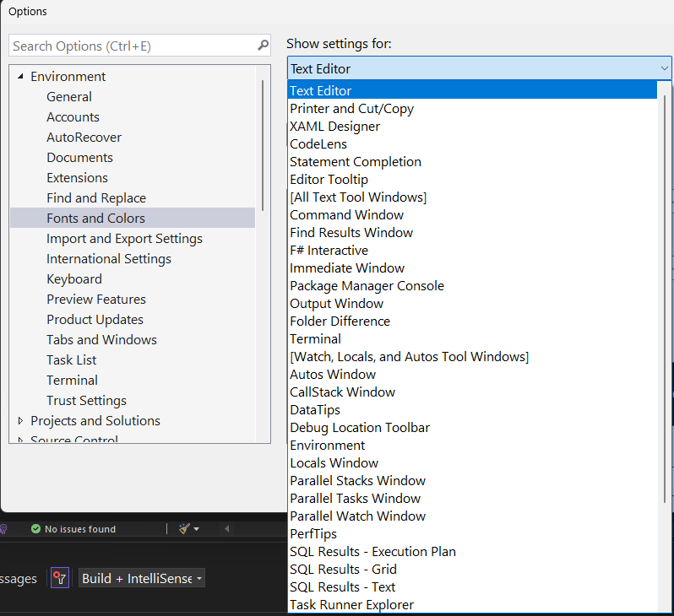The height and width of the screenshot is (616, 674).
Task: Pick Terminal from the dropdown list
Action: coord(472,338)
